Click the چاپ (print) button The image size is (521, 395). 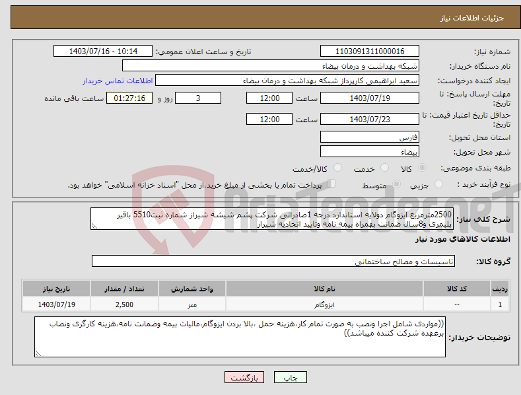click(x=290, y=377)
